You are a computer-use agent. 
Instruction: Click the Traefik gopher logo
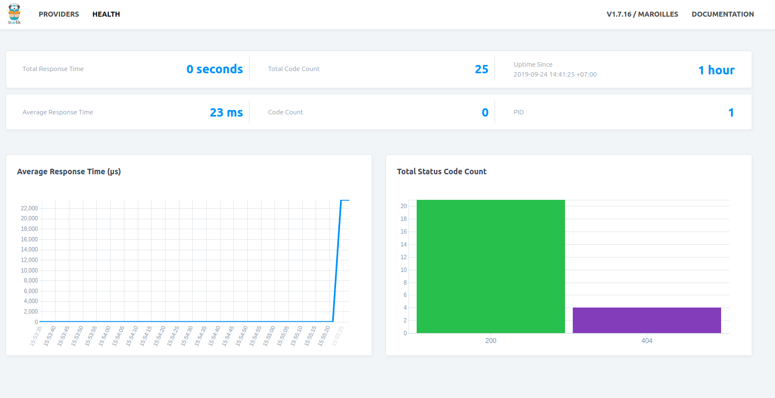(x=14, y=14)
